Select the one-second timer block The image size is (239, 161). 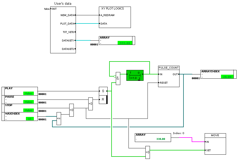pos(134,75)
